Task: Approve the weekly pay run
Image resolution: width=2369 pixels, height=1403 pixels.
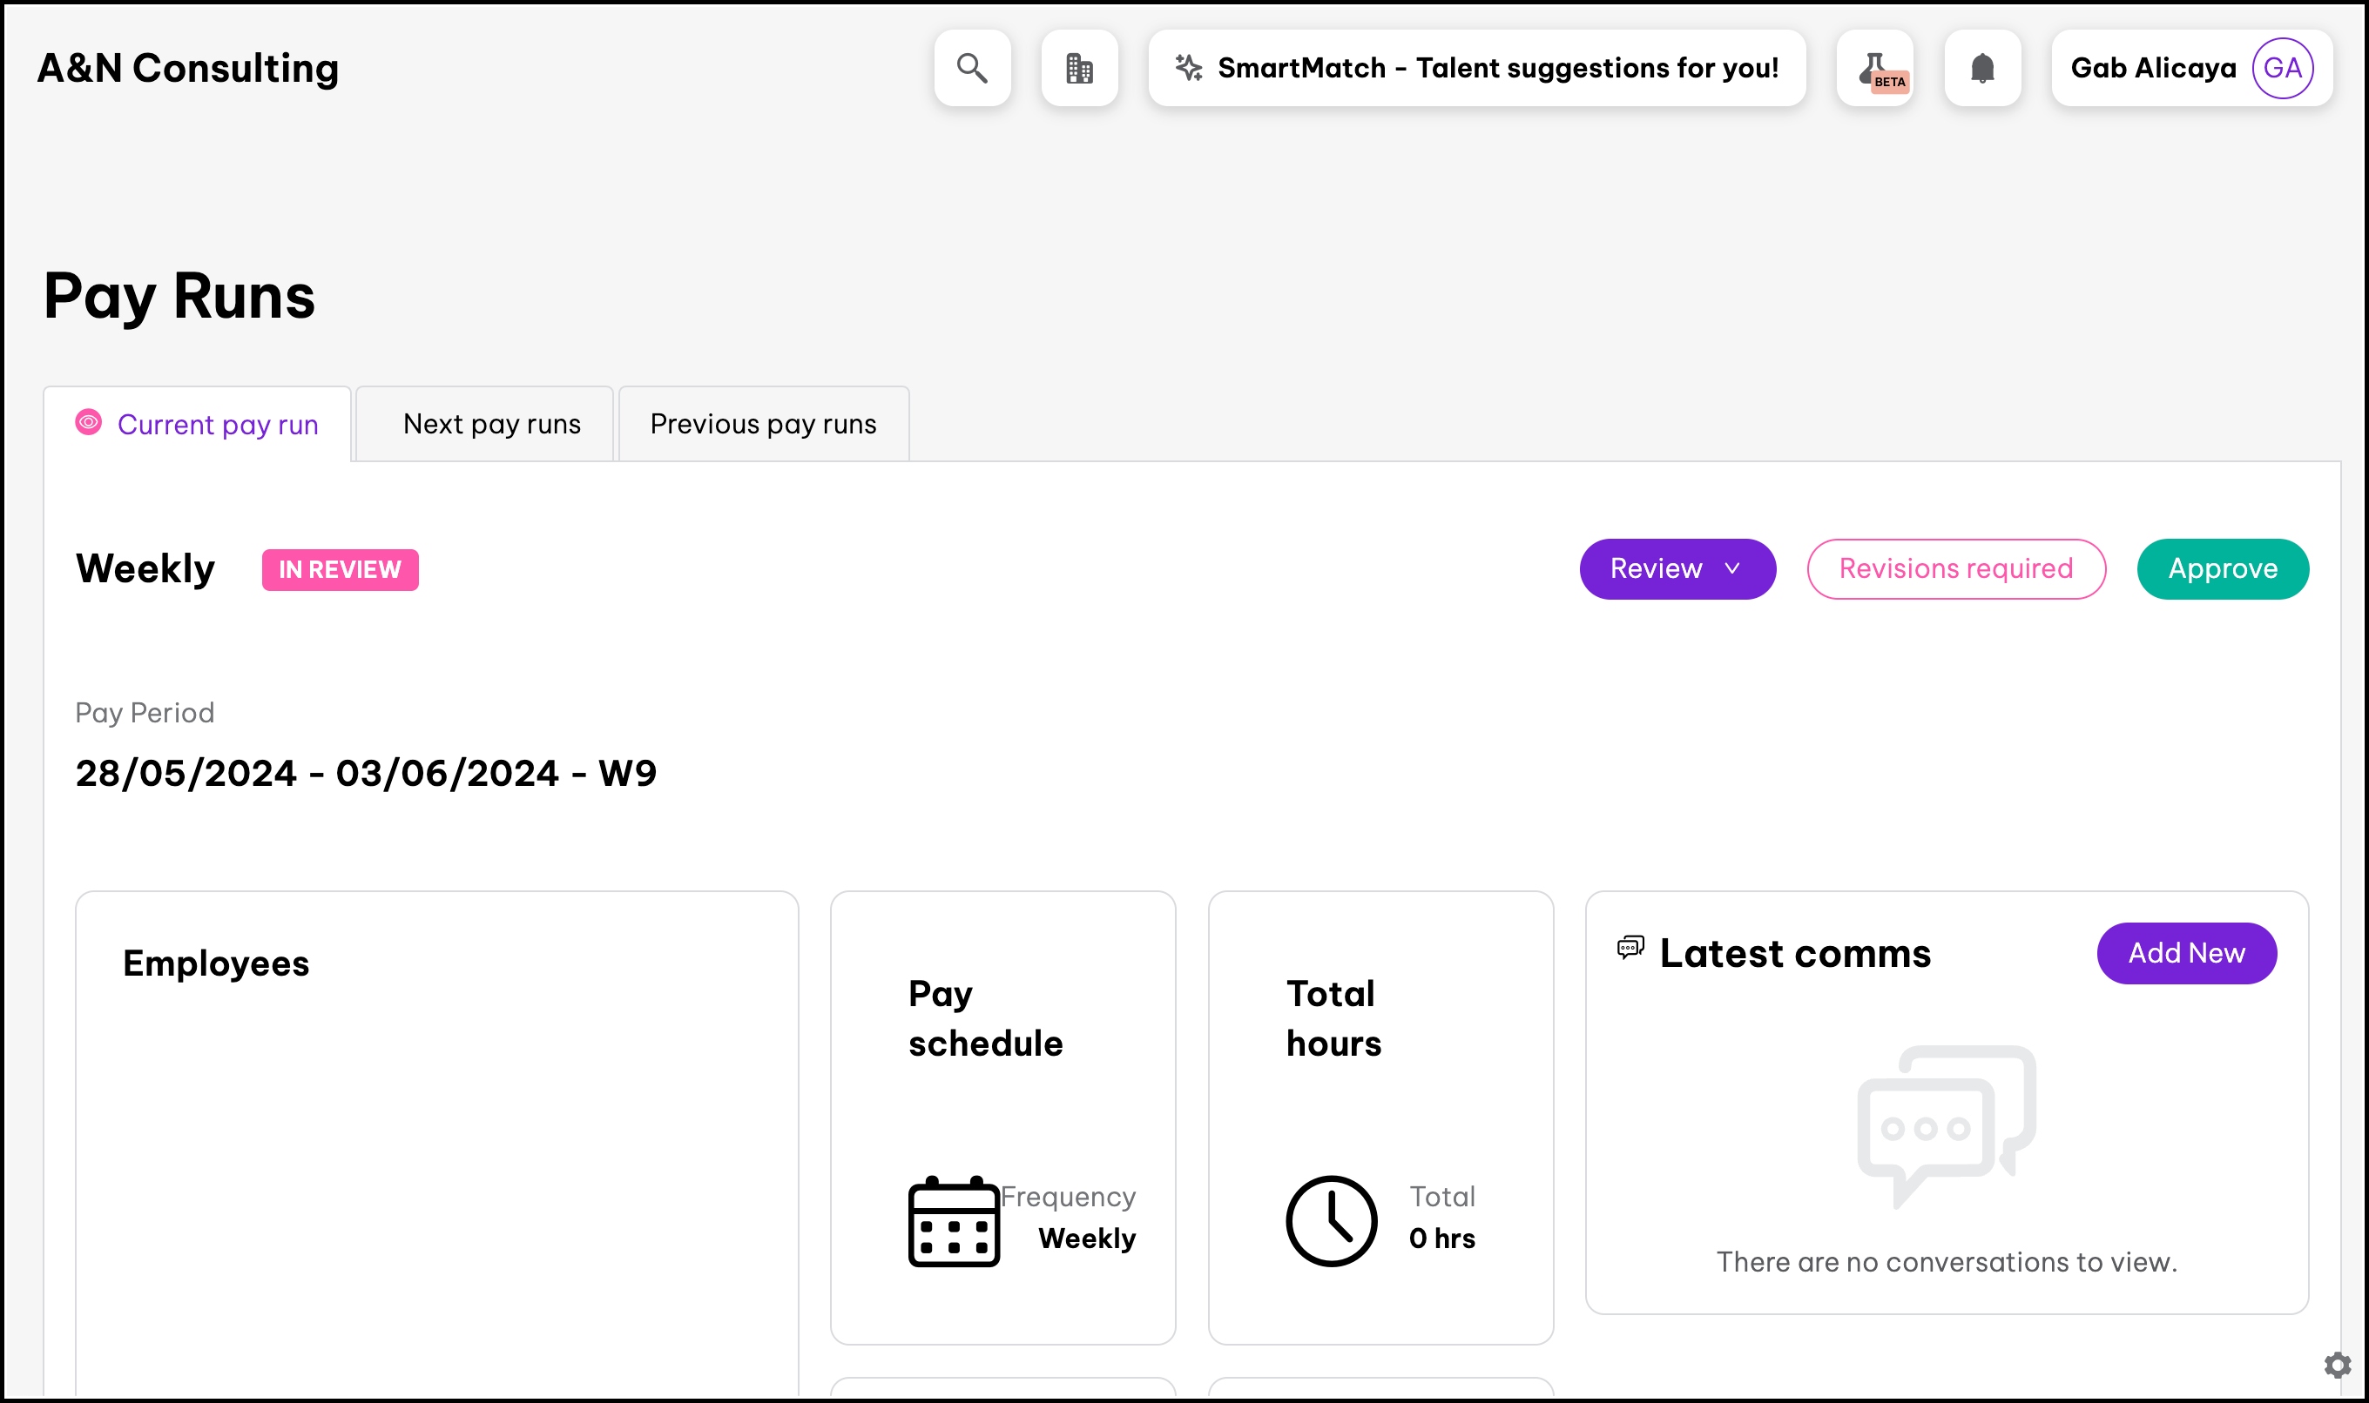Action: click(x=2223, y=569)
